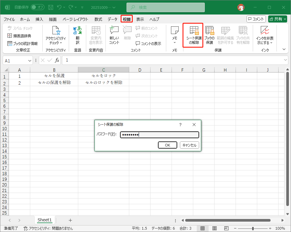This screenshot has height=232, width=291.
Task: Open the Data (データ) ribbon tab
Action: [112, 19]
